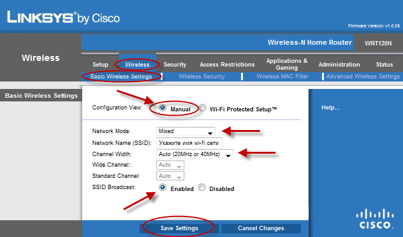View the Status tab
Image resolution: width=403 pixels, height=237 pixels.
click(384, 65)
